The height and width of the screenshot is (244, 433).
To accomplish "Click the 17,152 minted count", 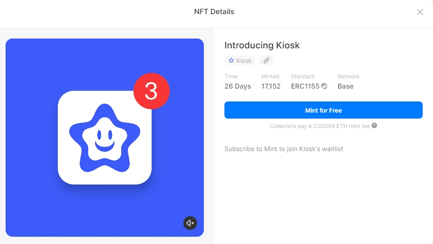I will pos(271,86).
